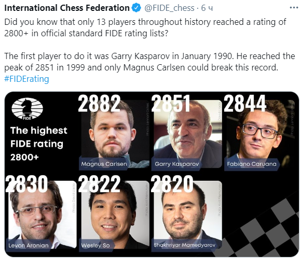
Task: Click Levon Aronian's photo
Action: (42, 214)
